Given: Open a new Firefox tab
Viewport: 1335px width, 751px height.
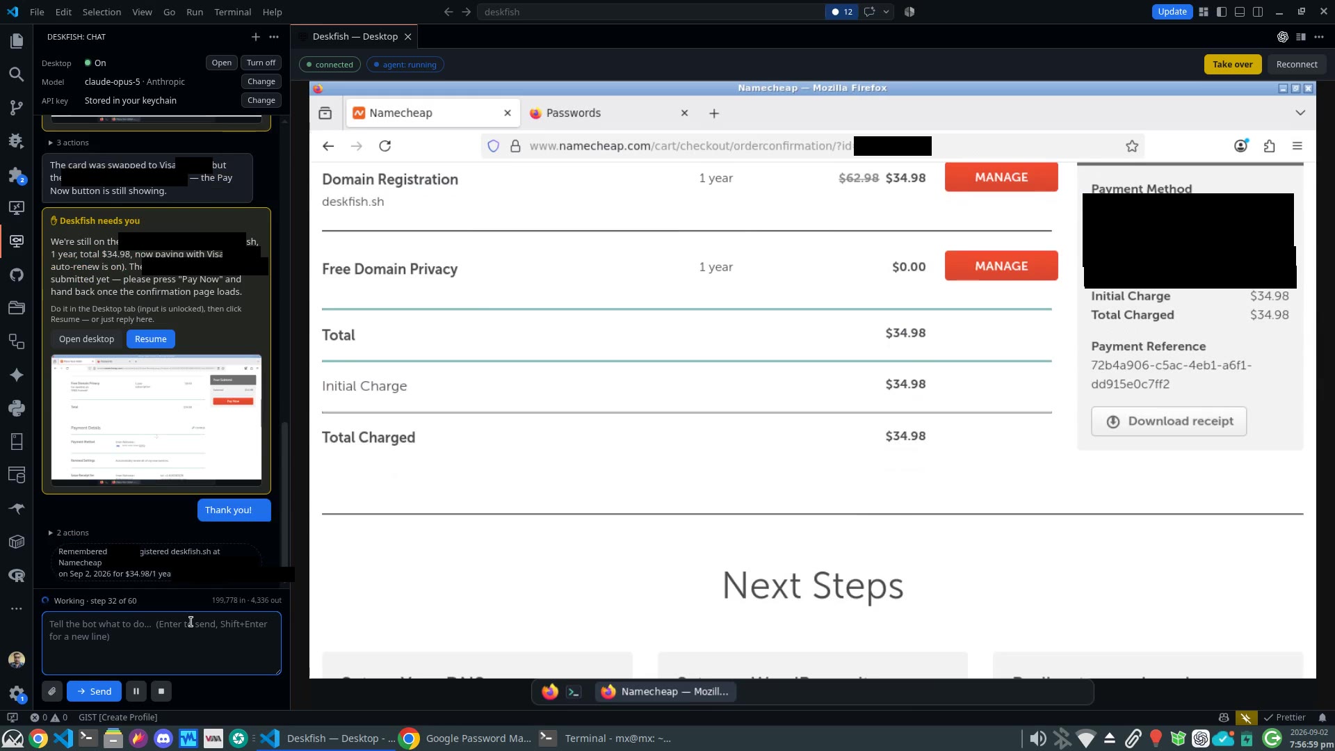Looking at the screenshot, I should pos(714,113).
